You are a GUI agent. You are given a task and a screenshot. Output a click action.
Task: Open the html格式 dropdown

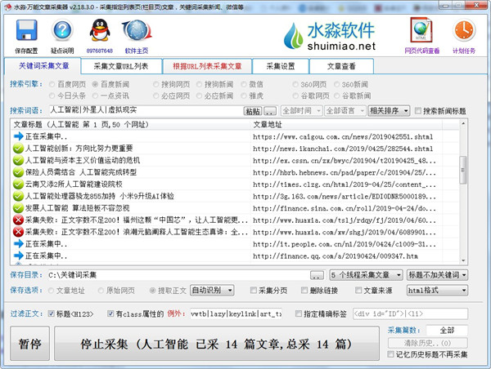(438, 291)
